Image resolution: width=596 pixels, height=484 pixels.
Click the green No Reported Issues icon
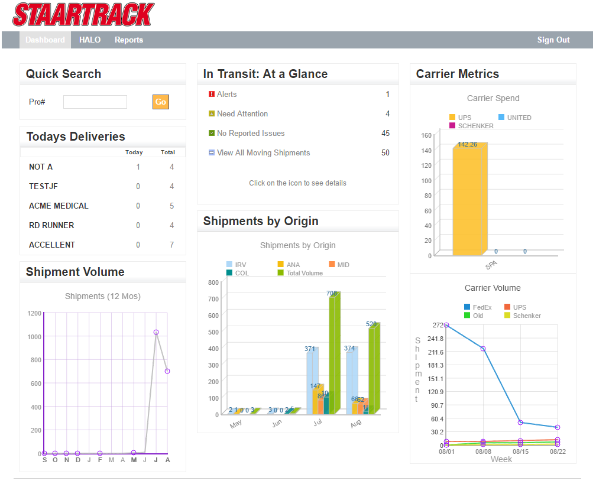[x=212, y=133]
